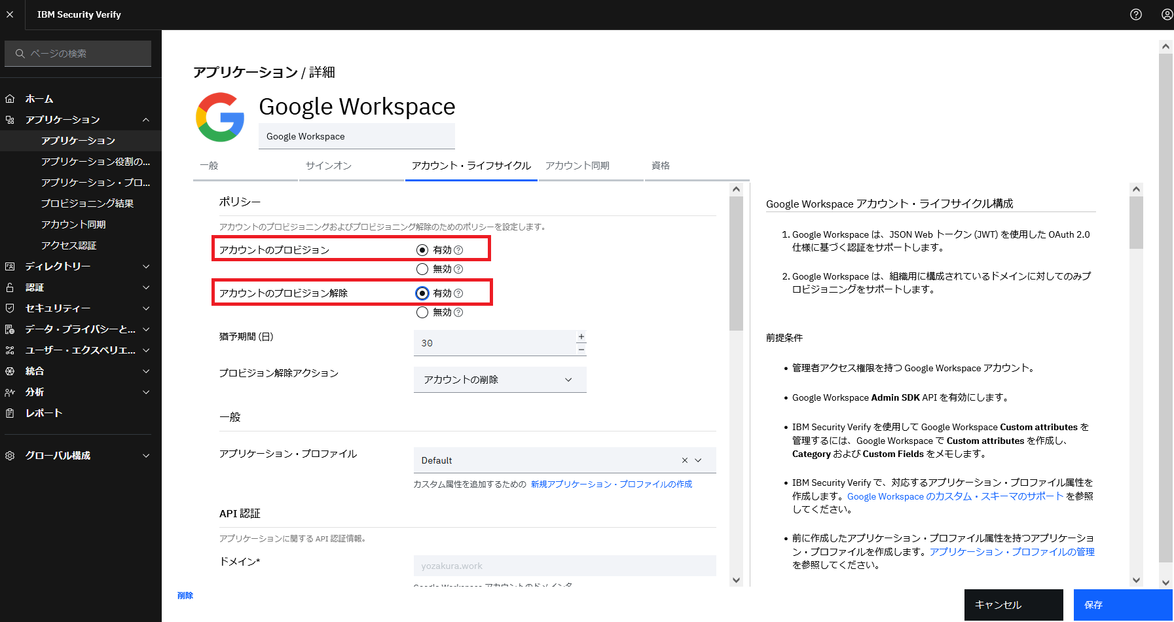This screenshot has width=1174, height=622.
Task: Click the help panel scrollbar down arrow
Action: pos(1137,580)
